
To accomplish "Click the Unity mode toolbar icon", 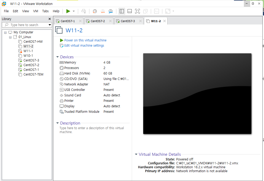I will (x=145, y=11).
